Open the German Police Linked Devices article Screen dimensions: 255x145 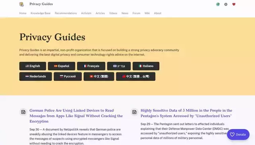[x=76, y=116]
